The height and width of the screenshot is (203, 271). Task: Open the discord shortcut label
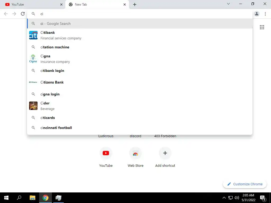point(135,136)
